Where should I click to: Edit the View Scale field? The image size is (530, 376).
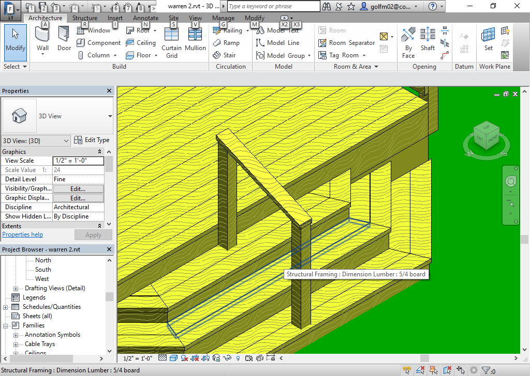[x=78, y=160]
